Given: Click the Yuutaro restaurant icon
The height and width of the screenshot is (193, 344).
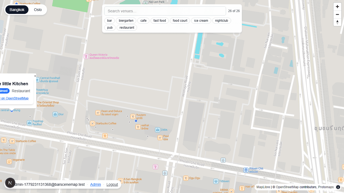Looking at the screenshot, I should (133, 116).
